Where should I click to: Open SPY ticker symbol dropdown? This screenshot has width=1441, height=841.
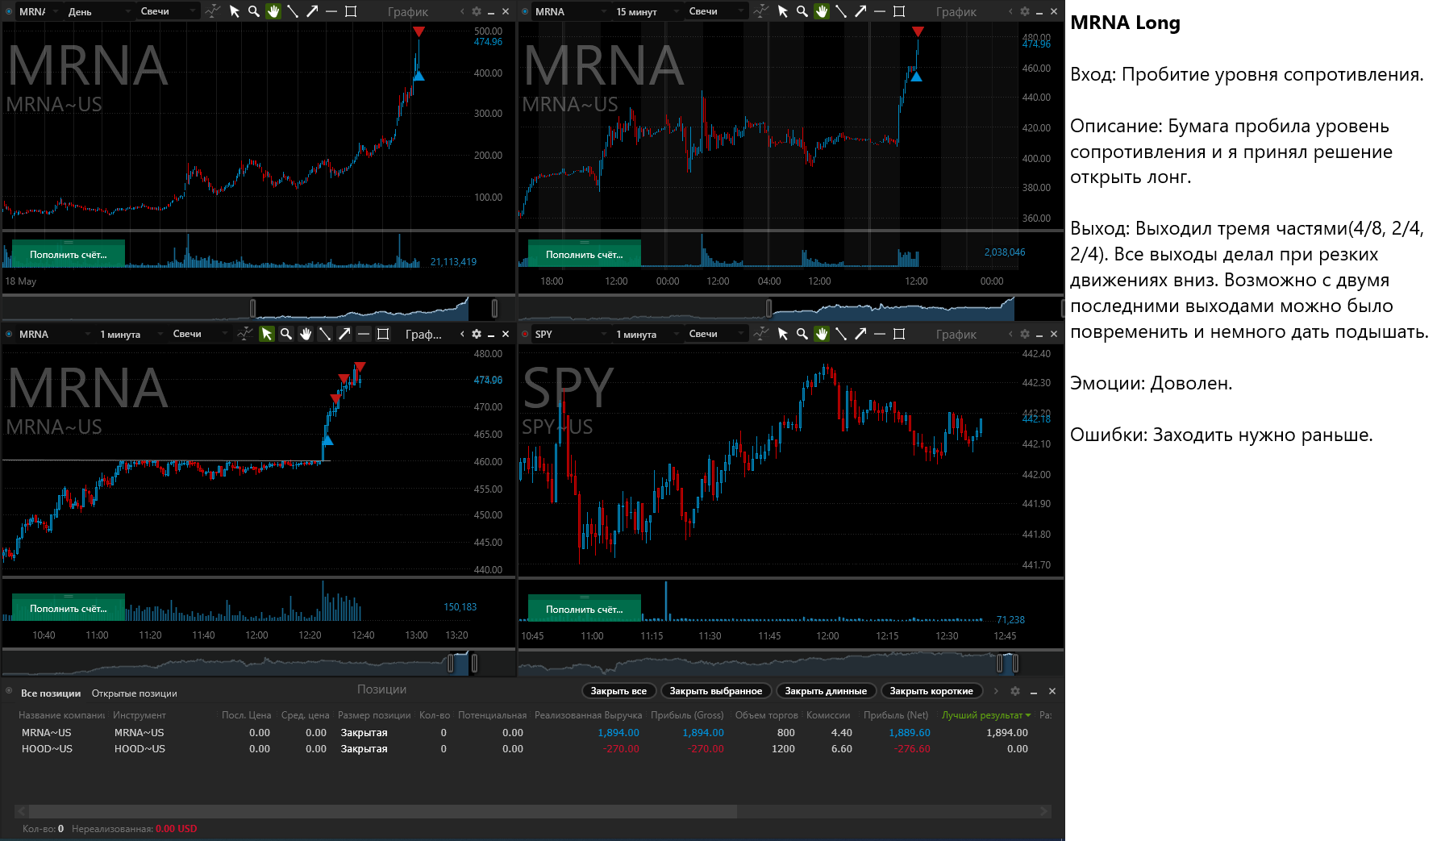click(x=570, y=334)
